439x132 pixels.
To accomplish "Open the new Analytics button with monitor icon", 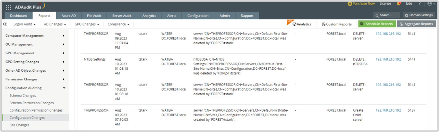I will coord(302,24).
